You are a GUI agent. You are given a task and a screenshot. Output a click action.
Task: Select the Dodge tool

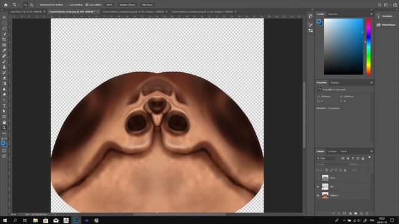pyautogui.click(x=4, y=95)
